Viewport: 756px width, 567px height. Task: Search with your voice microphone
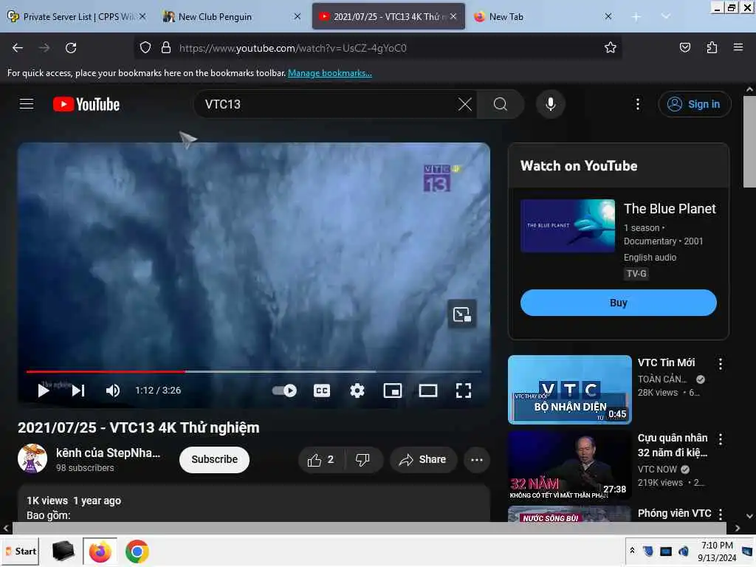[x=550, y=104]
